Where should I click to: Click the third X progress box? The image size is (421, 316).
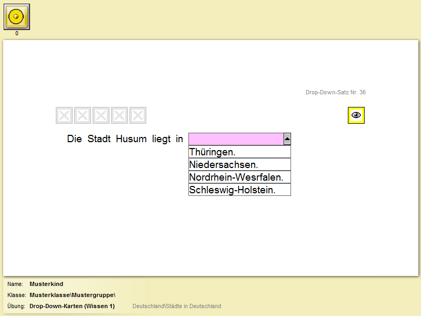(x=101, y=115)
